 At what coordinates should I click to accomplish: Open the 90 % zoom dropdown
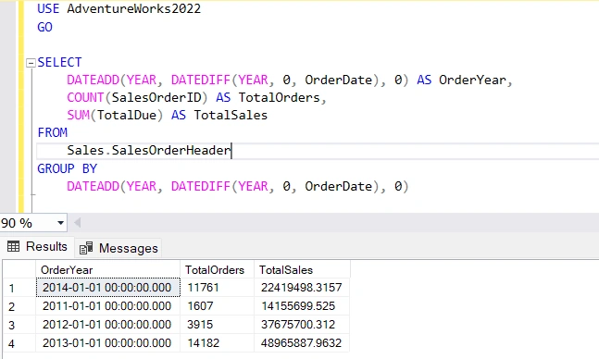pos(60,223)
